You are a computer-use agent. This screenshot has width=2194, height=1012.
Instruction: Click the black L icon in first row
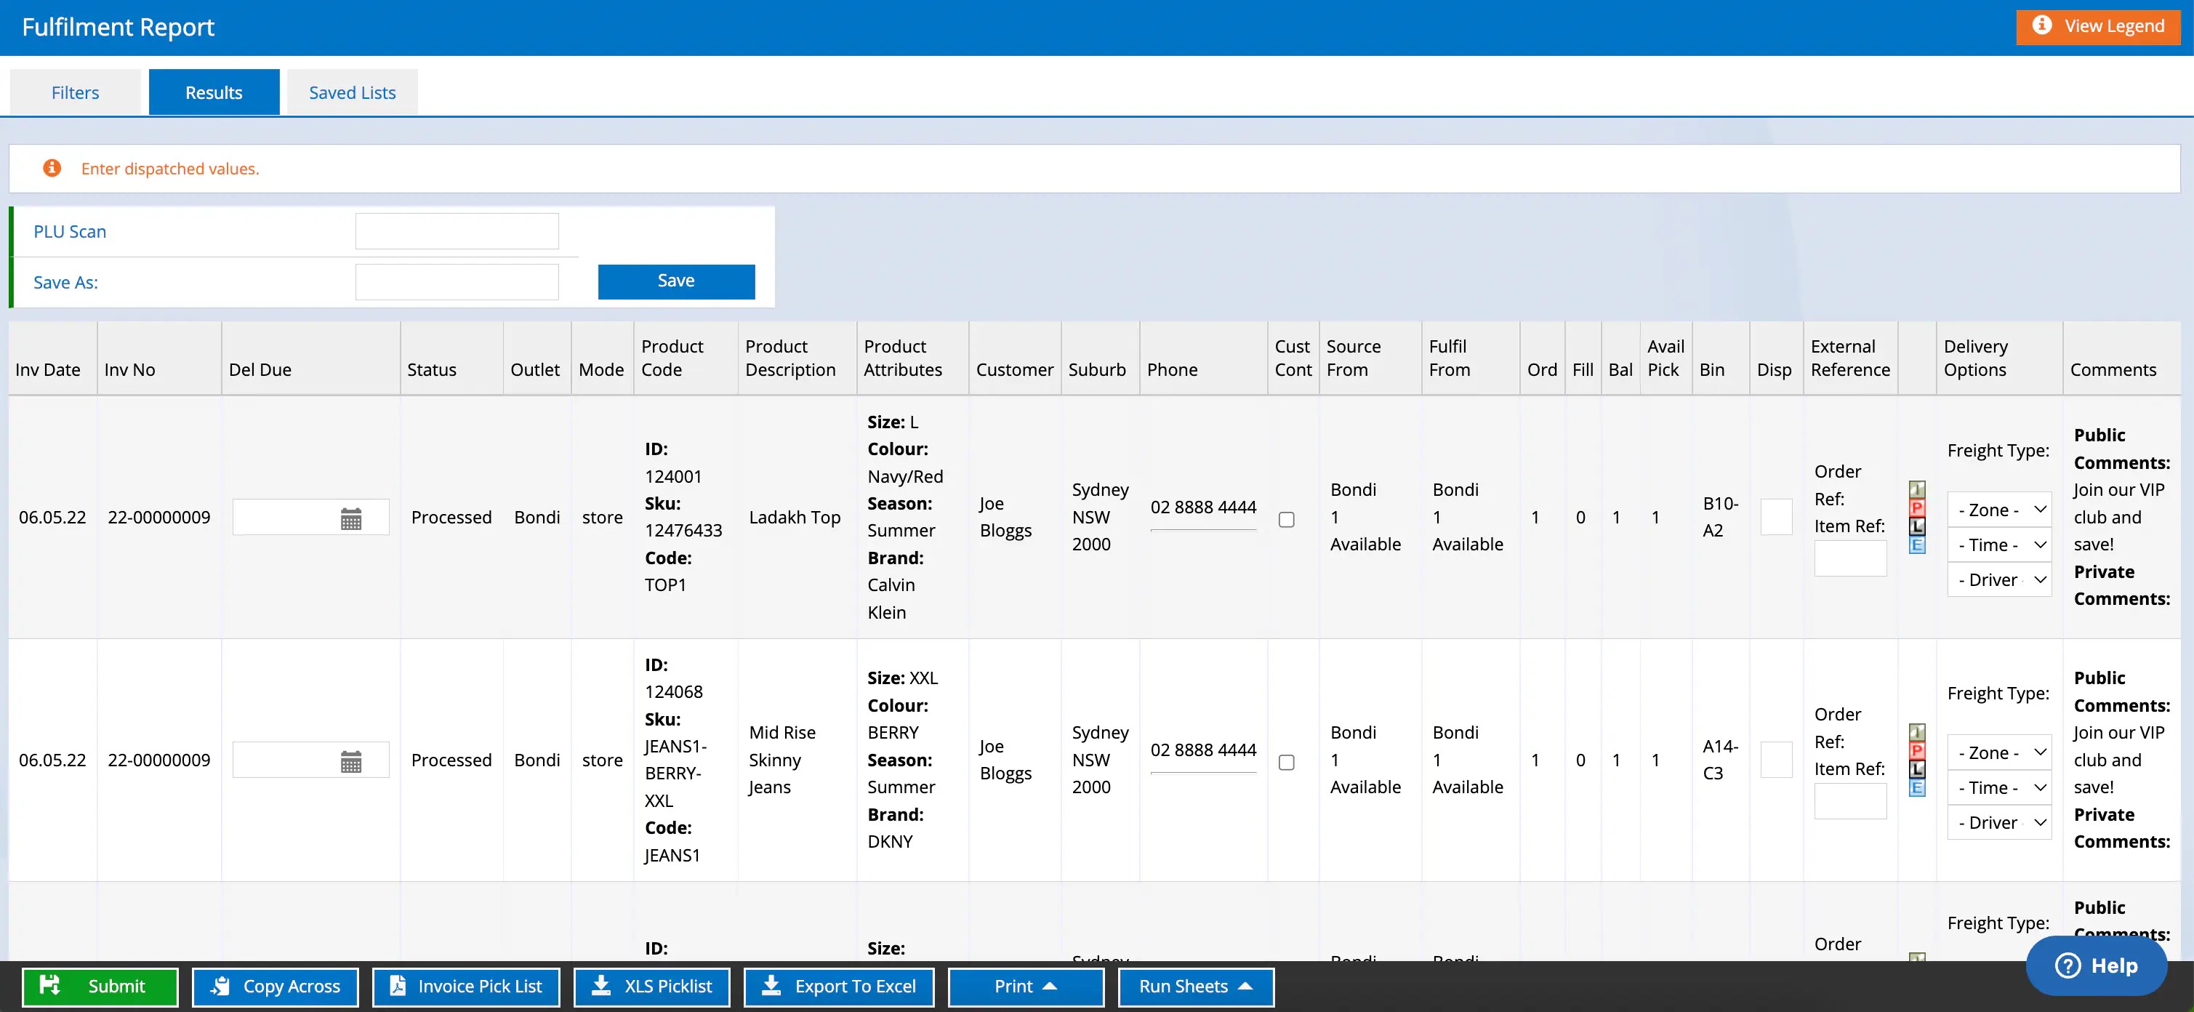coord(1916,526)
